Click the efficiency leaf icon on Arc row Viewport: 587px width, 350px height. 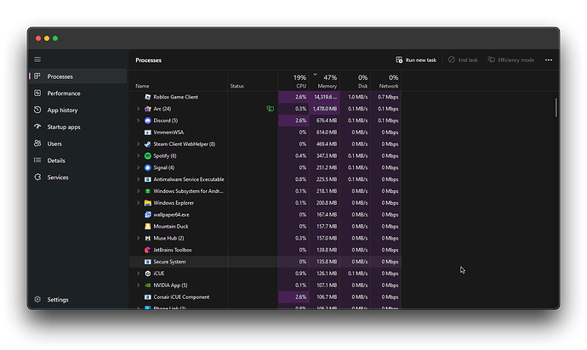pos(270,109)
